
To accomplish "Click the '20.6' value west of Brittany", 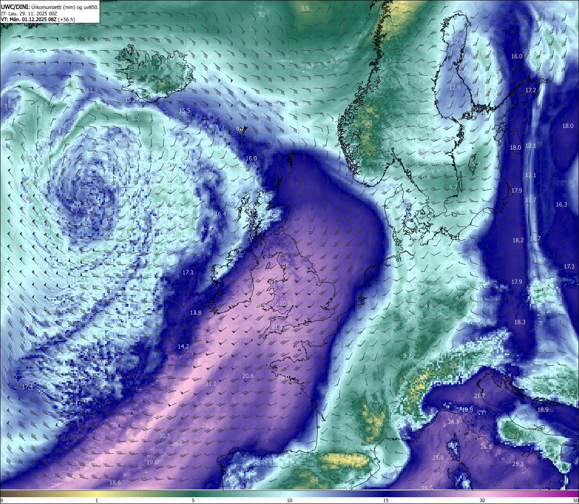I will [248, 376].
